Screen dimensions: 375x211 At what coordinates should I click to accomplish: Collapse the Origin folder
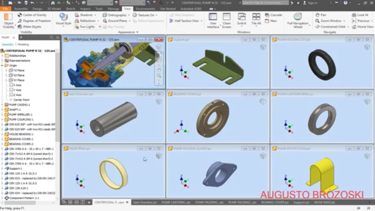[2, 66]
